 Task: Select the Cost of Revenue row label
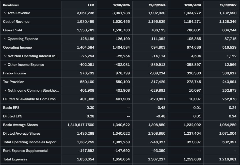(16, 22)
